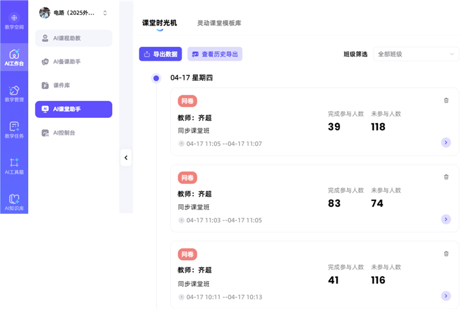
Task: Click the 查看历史导出 button
Action: pyautogui.click(x=215, y=54)
